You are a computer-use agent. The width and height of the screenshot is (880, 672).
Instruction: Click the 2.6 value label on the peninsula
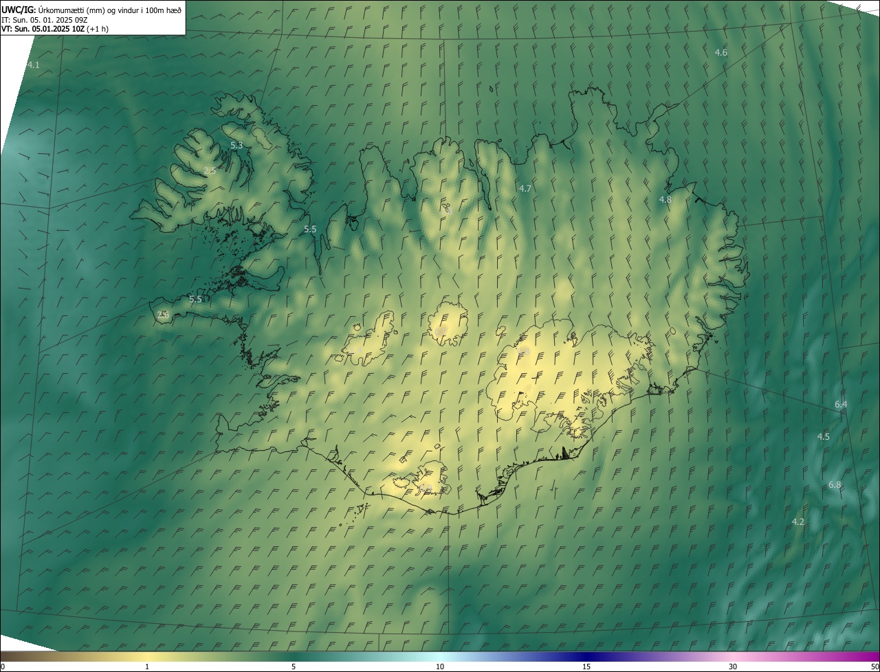[163, 314]
